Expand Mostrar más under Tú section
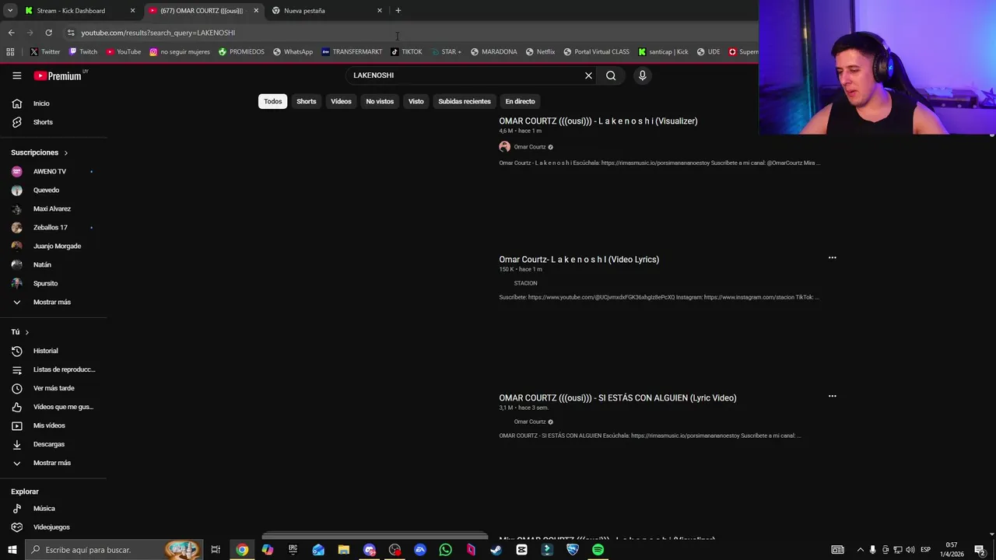 (53, 463)
